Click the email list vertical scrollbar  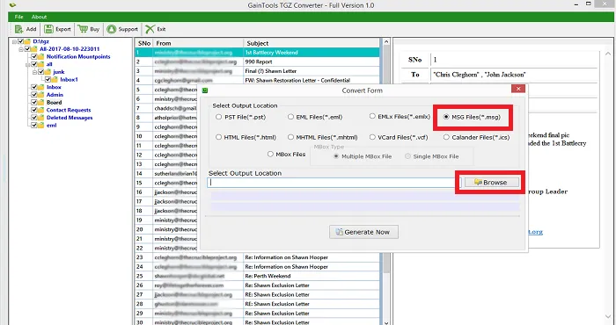(386, 183)
